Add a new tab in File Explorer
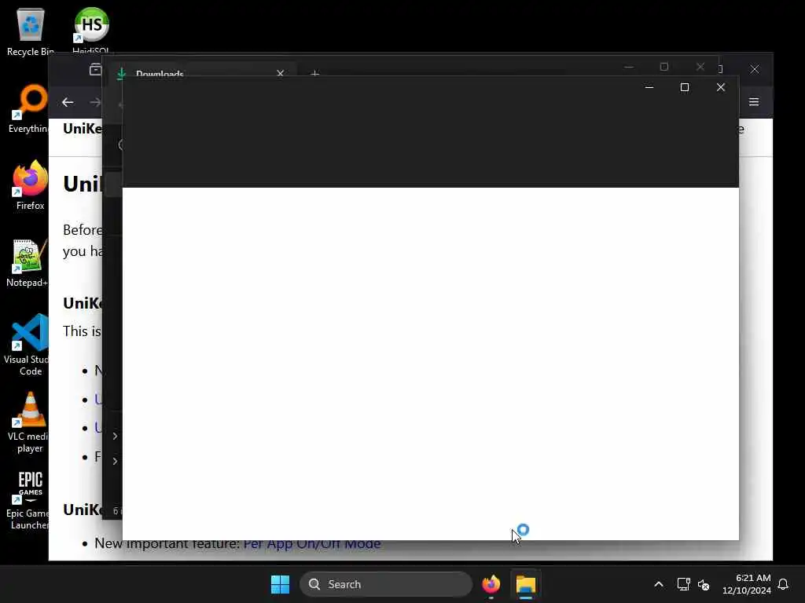This screenshot has width=805, height=603. tap(315, 74)
